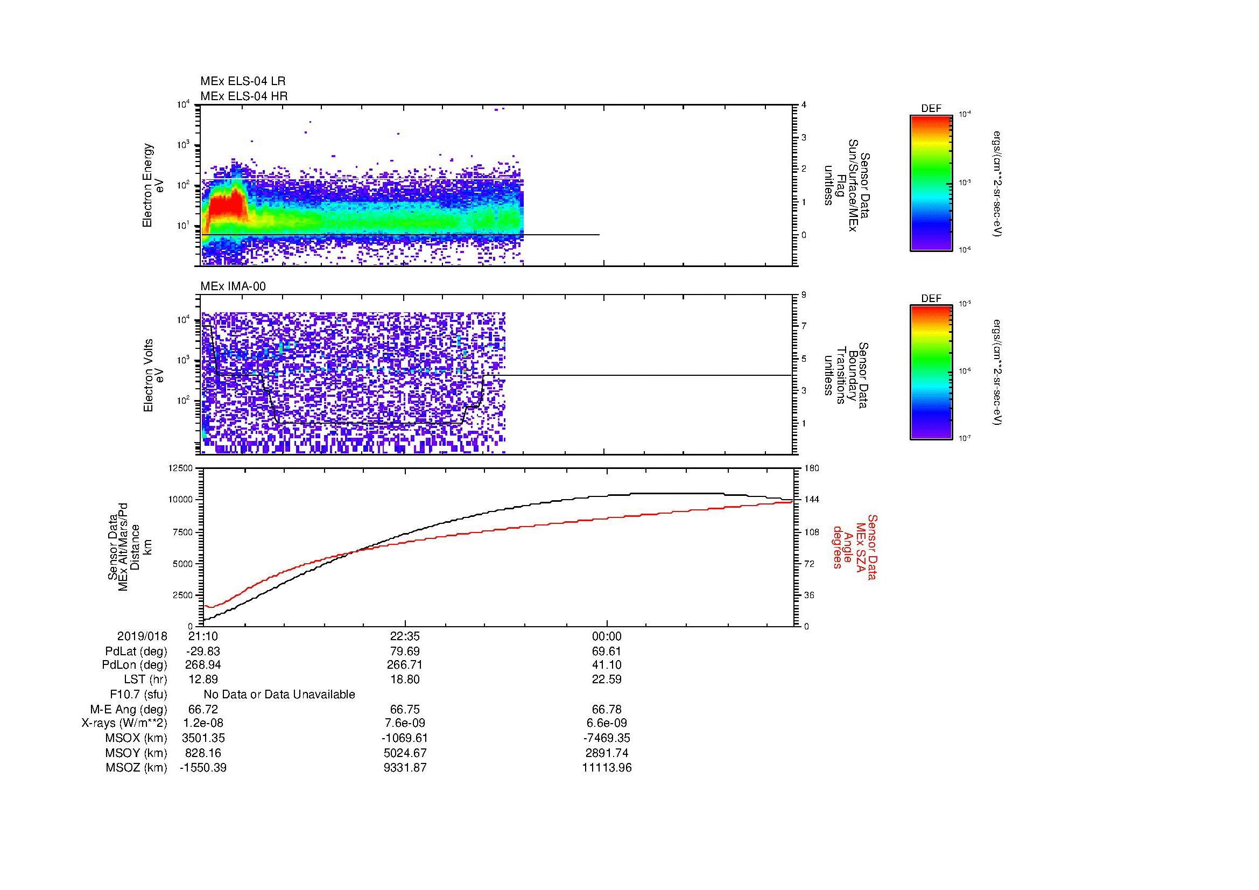Click the MSOY value 2891.74

(x=607, y=753)
